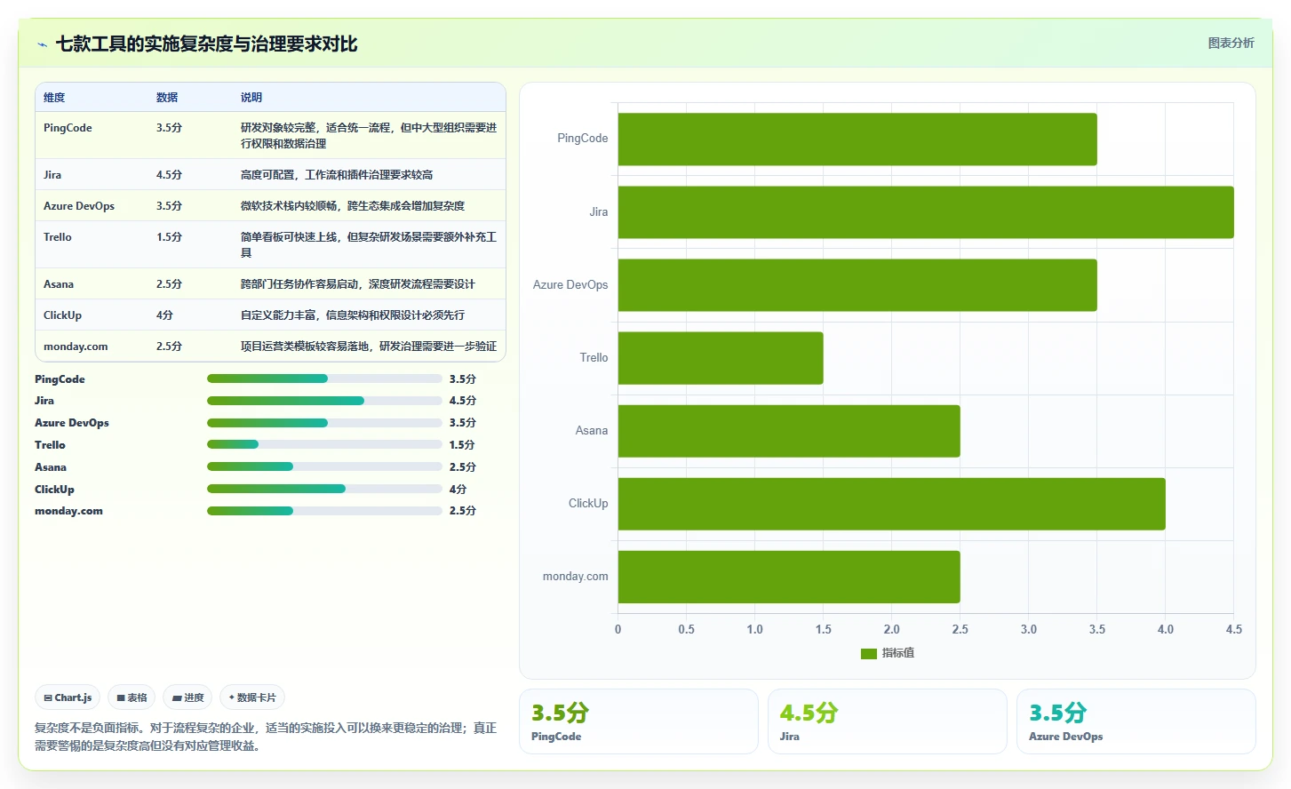Click the monday.com progress bar
The image size is (1291, 789).
[x=324, y=511]
